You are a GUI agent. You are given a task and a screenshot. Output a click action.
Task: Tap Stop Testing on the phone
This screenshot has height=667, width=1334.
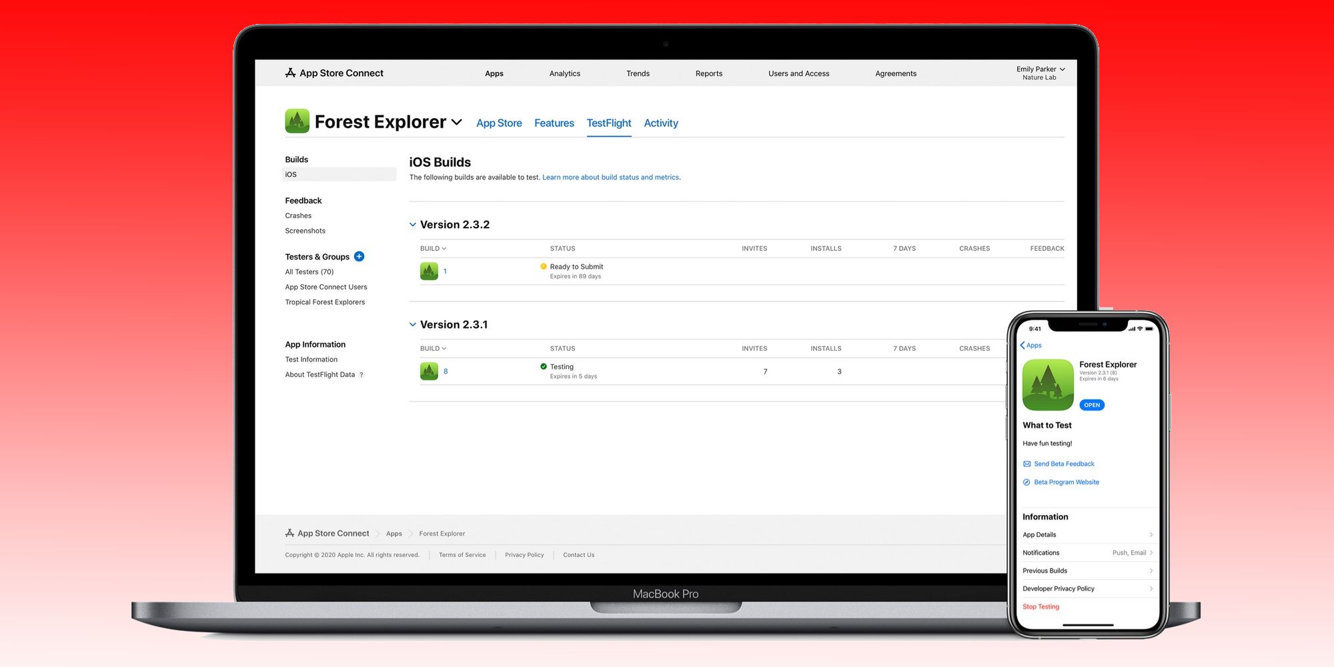[1041, 606]
